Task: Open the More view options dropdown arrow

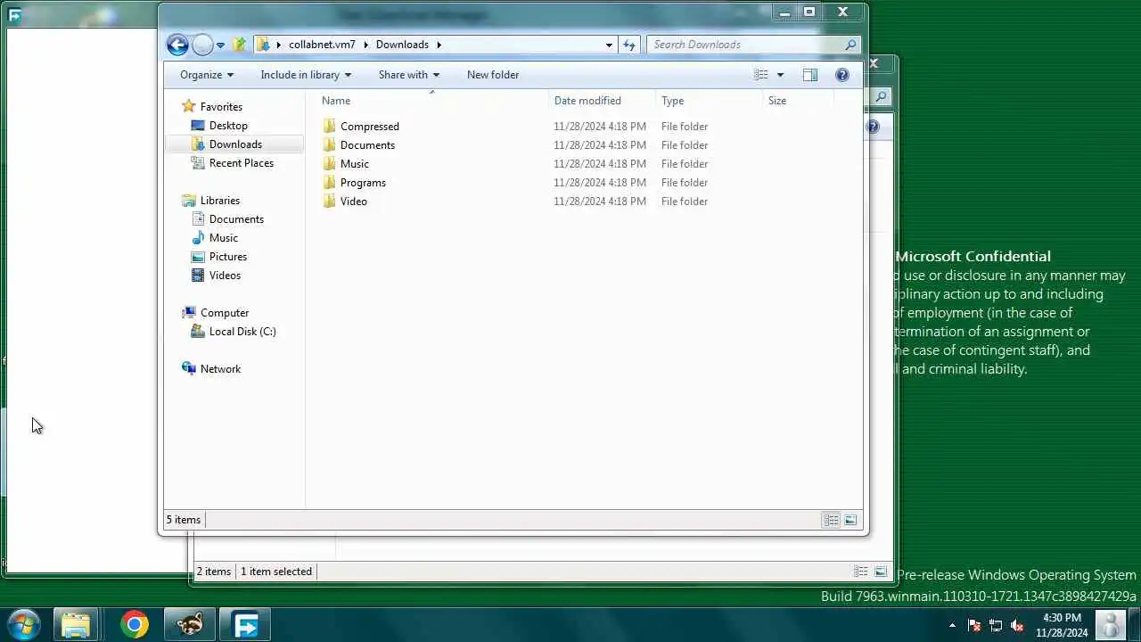Action: click(x=780, y=75)
